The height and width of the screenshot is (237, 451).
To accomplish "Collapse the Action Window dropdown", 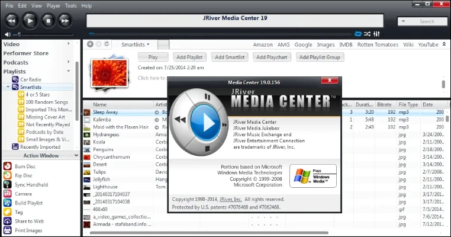I will pos(76,155).
